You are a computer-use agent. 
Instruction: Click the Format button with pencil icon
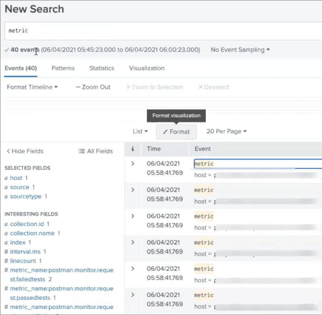point(176,132)
